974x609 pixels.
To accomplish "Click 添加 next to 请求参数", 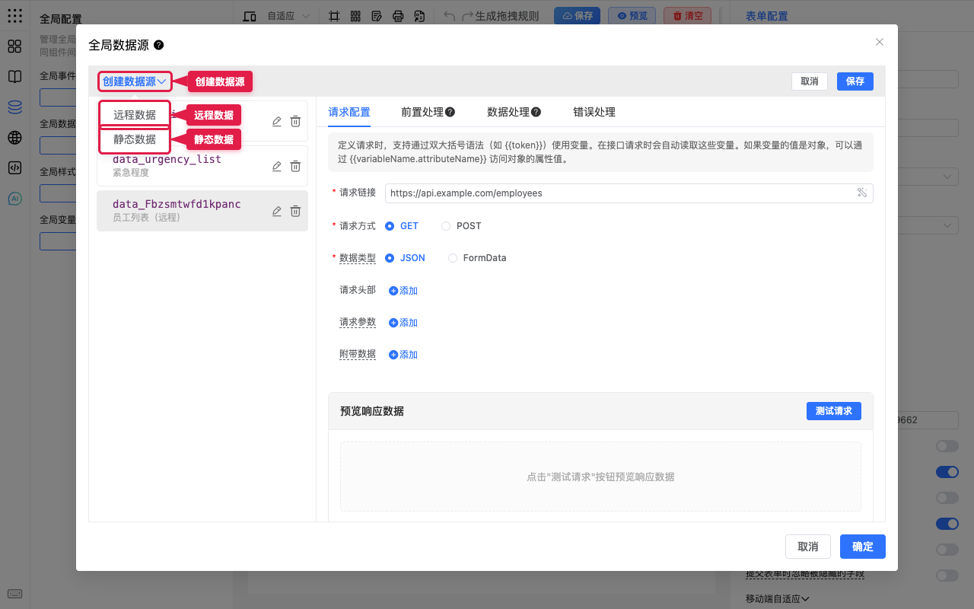I will tap(403, 323).
